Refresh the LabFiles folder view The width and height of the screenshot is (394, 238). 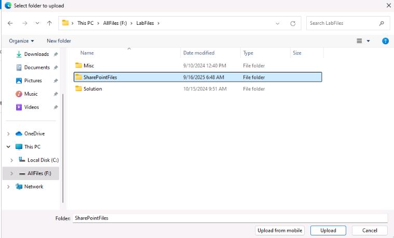[x=293, y=23]
